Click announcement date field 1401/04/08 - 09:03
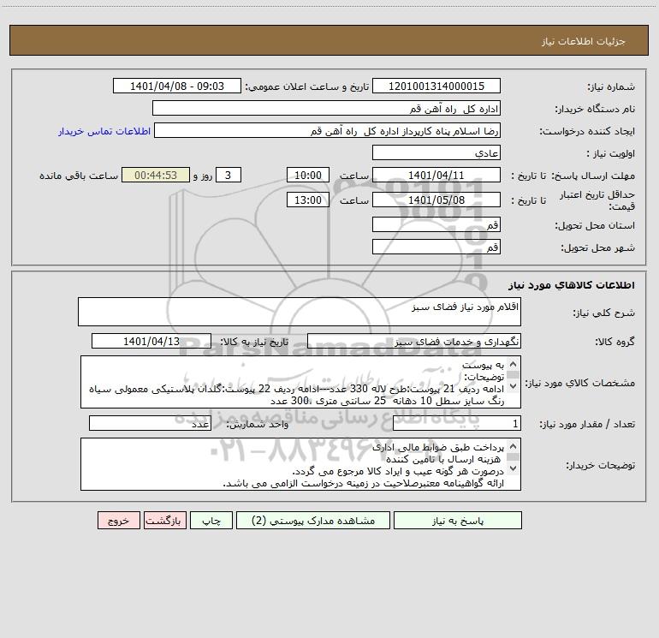Image resolution: width=659 pixels, height=638 pixels. point(177,86)
